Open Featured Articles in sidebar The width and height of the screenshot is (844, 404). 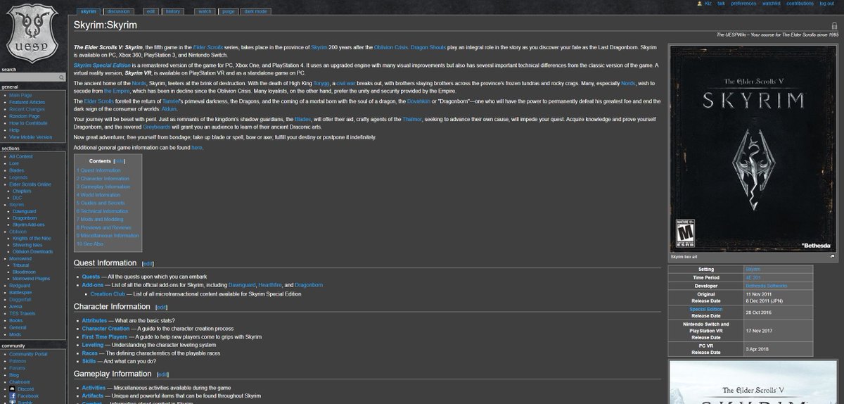tap(25, 102)
